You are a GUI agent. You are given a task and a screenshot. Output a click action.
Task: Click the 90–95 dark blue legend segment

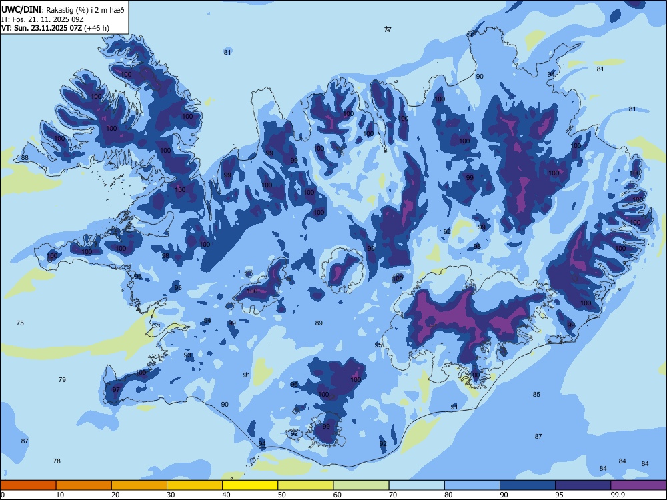pos(528,485)
